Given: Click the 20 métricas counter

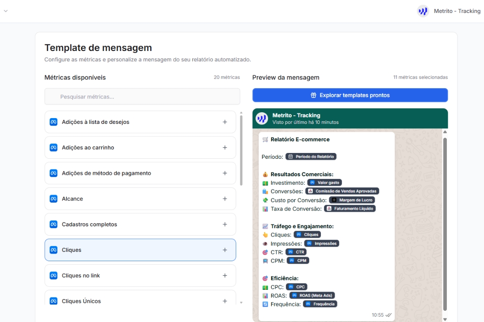Looking at the screenshot, I should click(x=227, y=77).
